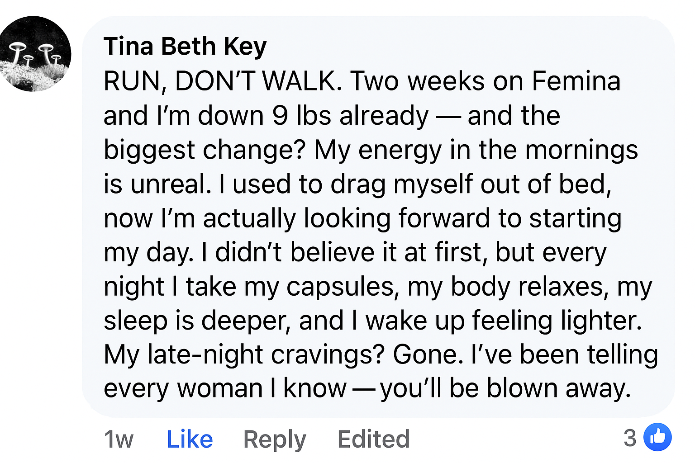Open the reaction count showing 3
695x463 pixels.
coord(630,438)
